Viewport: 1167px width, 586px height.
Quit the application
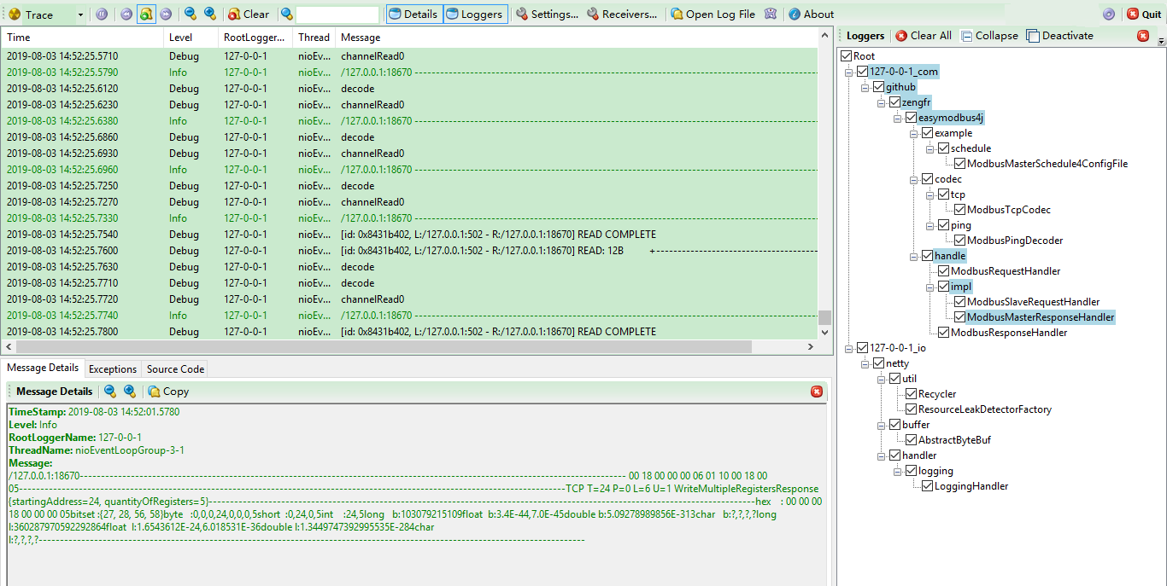coord(1145,15)
